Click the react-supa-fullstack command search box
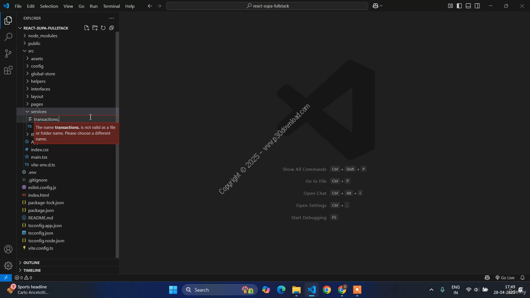Image resolution: width=530 pixels, height=298 pixels. coord(267,6)
